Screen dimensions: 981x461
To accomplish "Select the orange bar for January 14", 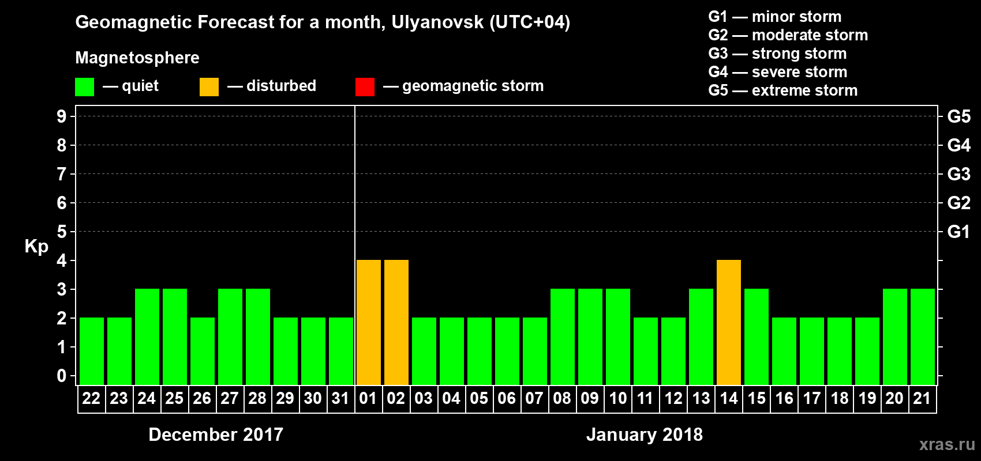I will coord(729,322).
